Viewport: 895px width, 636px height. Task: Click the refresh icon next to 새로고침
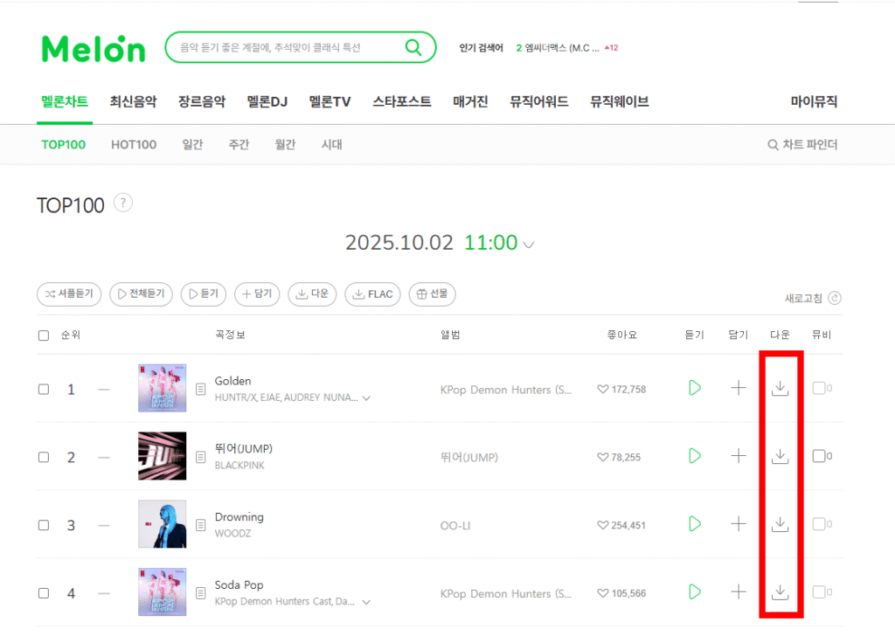click(835, 298)
